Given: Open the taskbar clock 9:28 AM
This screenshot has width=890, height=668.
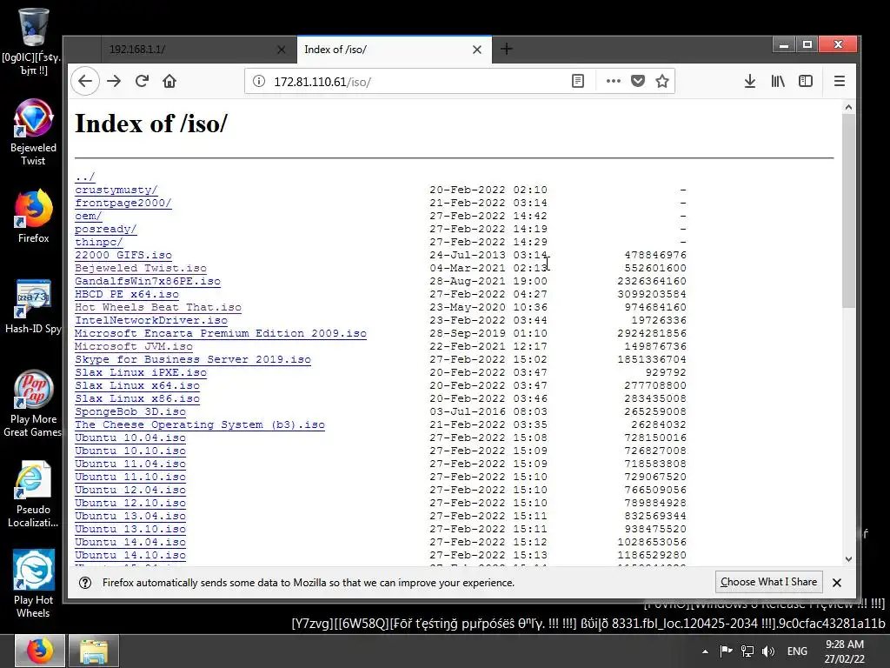Looking at the screenshot, I should (845, 651).
